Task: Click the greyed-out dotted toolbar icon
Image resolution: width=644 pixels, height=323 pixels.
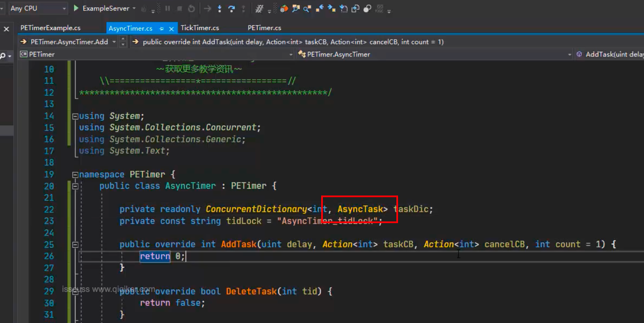Action: [379, 8]
